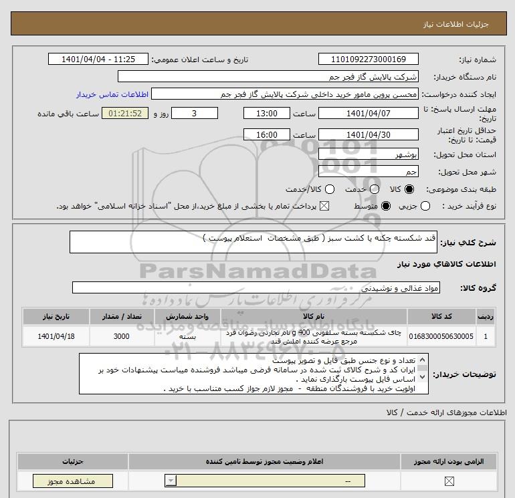Click need date cell 1401/04/18
The height and width of the screenshot is (498, 515).
[56, 336]
